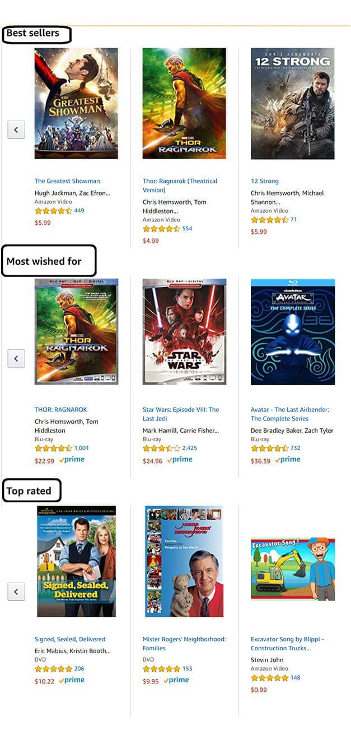Viewport: 351px width, 744px height.
Task: Click the star rating for 12 Strong
Action: click(x=269, y=220)
